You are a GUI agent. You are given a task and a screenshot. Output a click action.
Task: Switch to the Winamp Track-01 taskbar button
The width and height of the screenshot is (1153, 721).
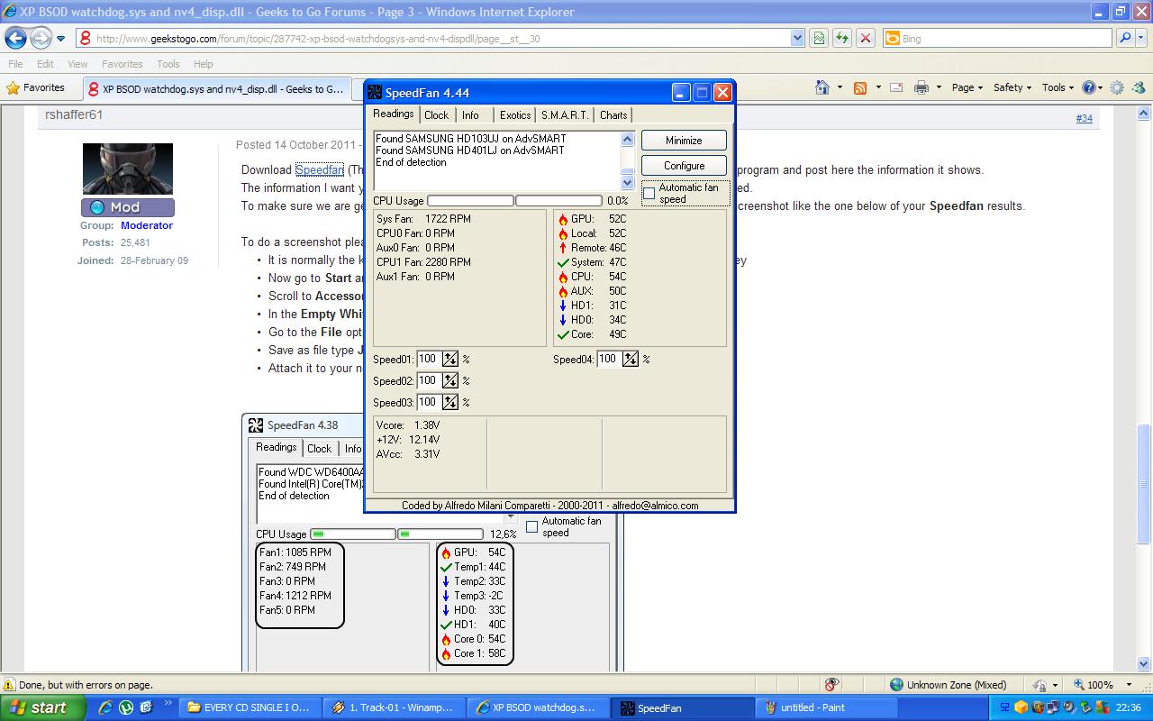click(x=394, y=707)
